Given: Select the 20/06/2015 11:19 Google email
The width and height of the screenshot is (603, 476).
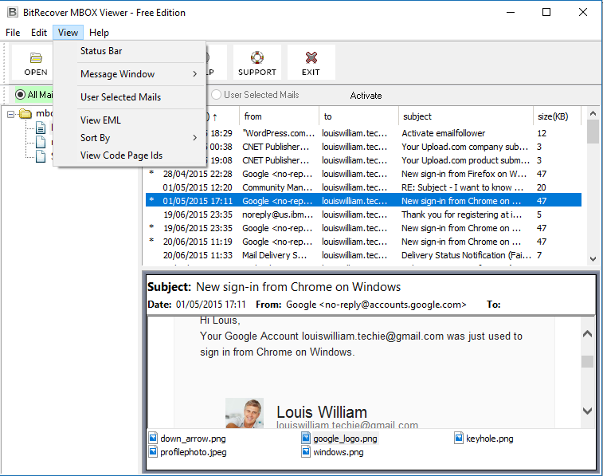Looking at the screenshot, I should coord(363,242).
